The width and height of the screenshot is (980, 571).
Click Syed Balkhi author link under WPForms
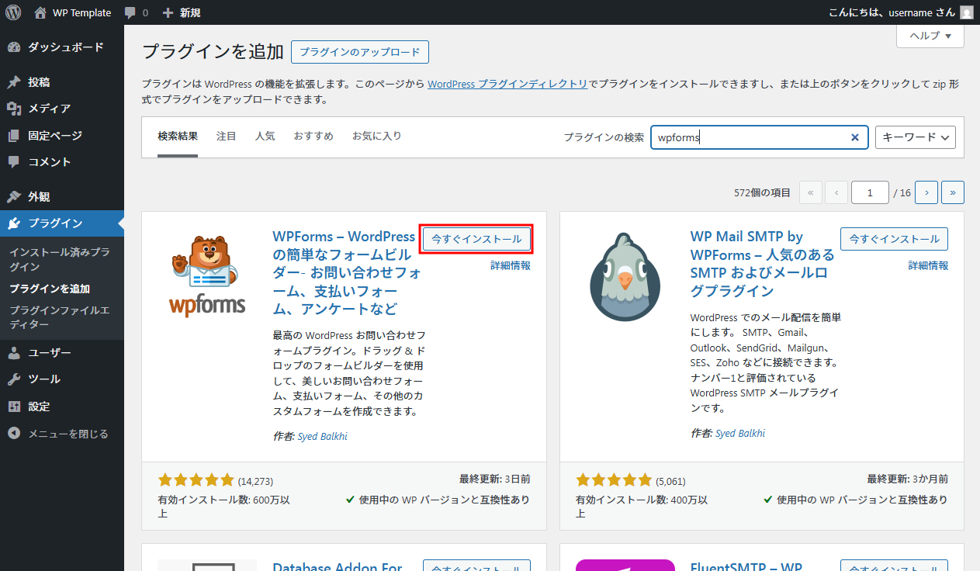coord(323,436)
